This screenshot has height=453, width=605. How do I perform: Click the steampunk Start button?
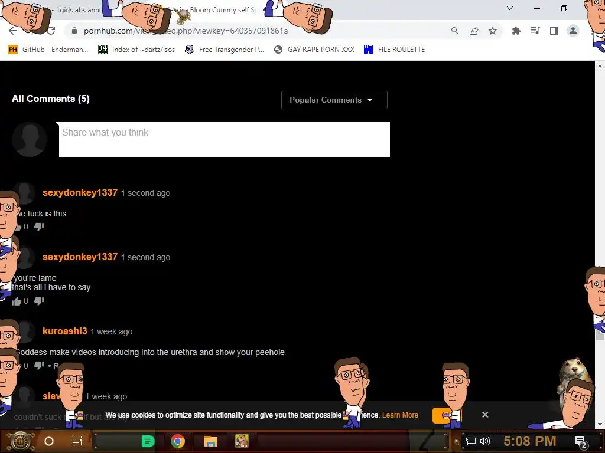click(21, 442)
